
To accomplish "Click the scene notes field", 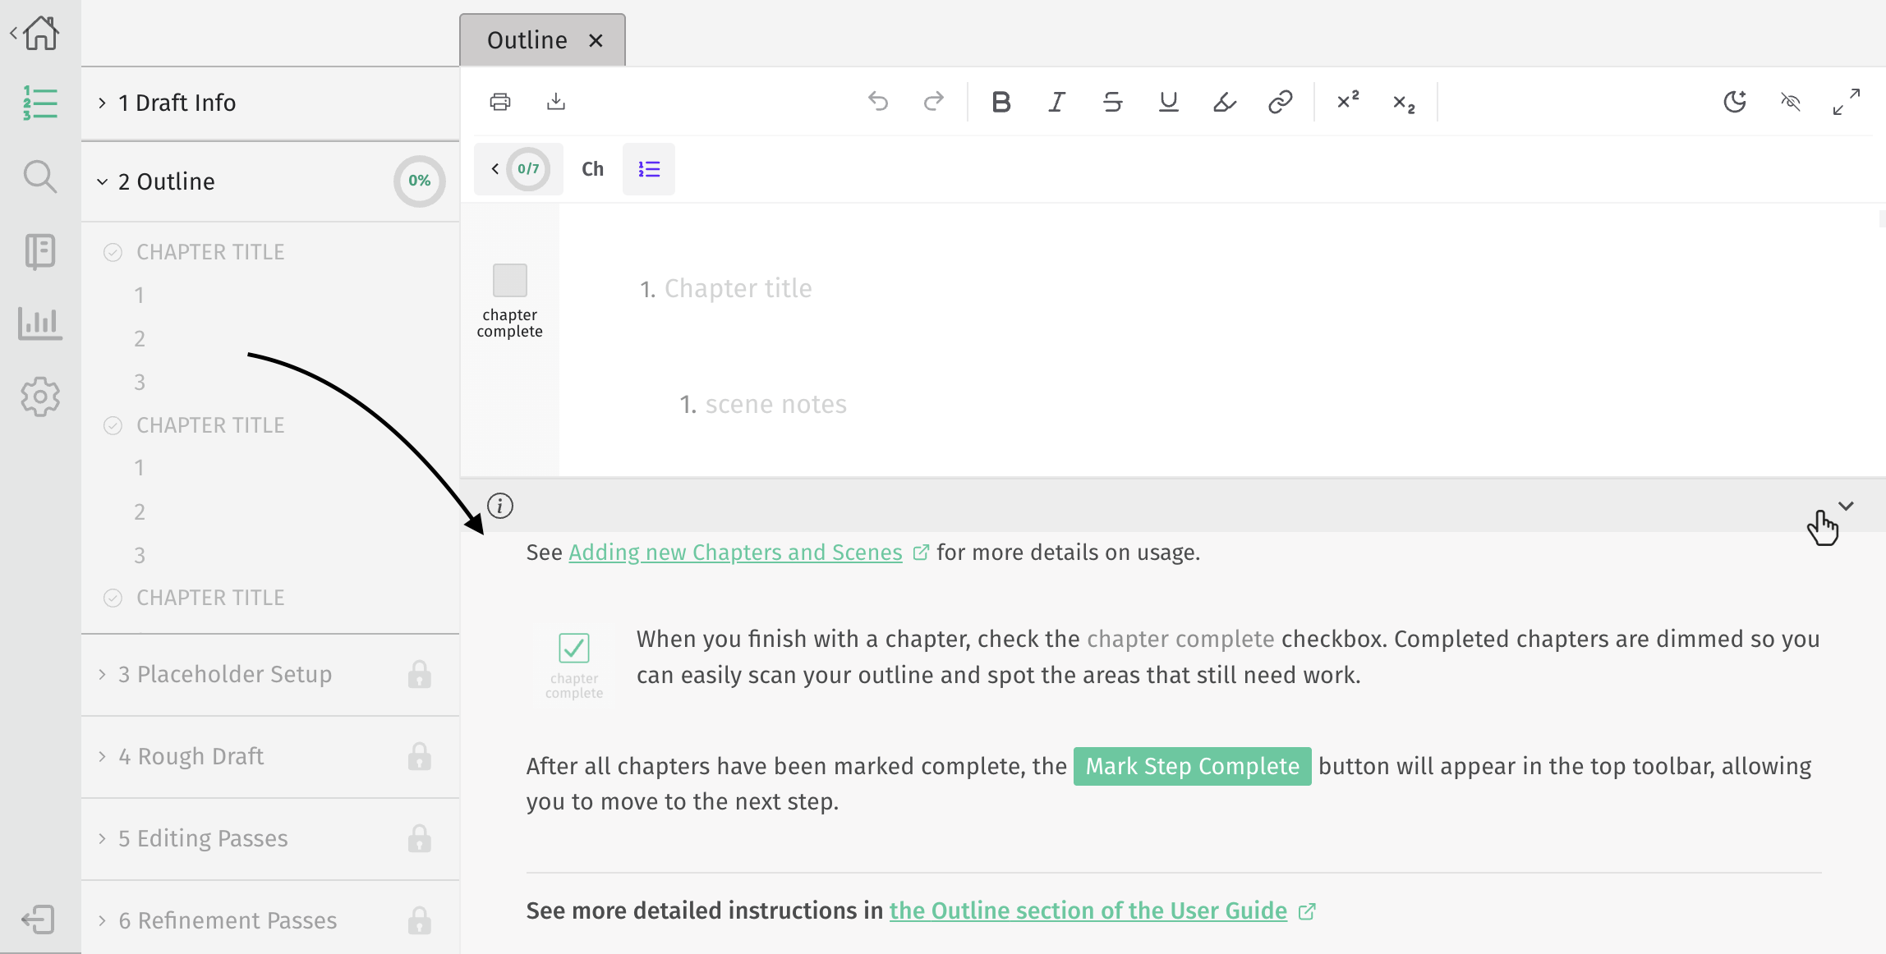I will pyautogui.click(x=775, y=404).
